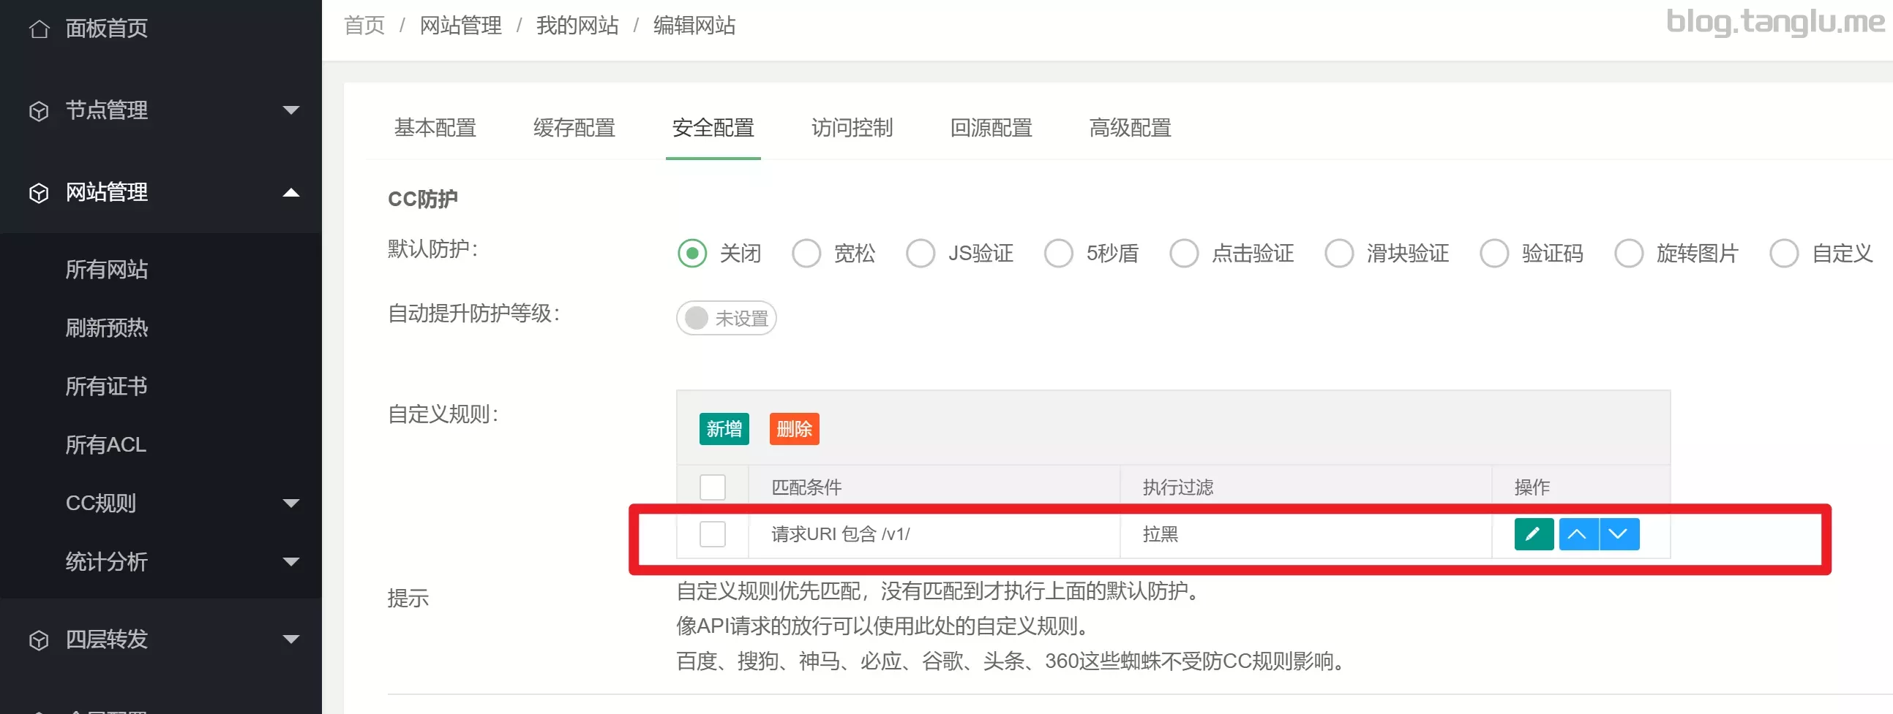Click the cube icon beside 节点管理

click(39, 111)
